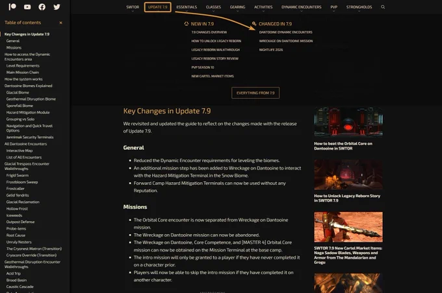Jump to Caustic Cascade walkthrough

coord(19,287)
